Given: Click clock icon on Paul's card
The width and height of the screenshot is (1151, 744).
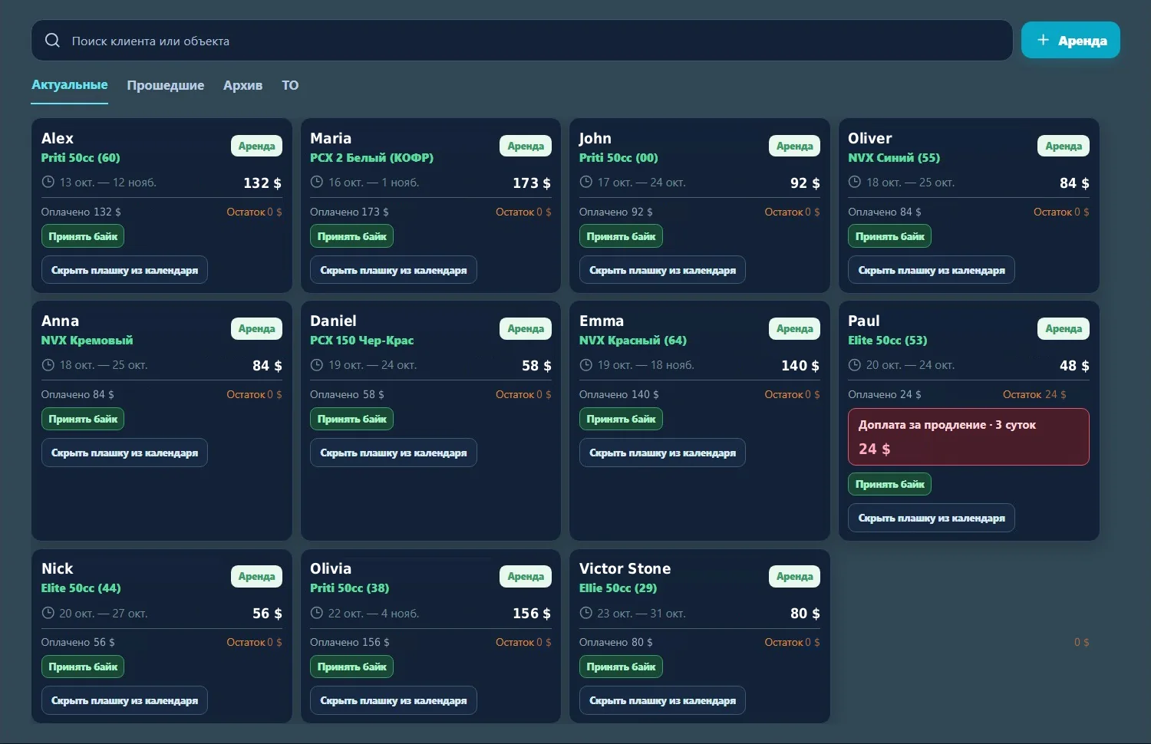Looking at the screenshot, I should [x=854, y=364].
